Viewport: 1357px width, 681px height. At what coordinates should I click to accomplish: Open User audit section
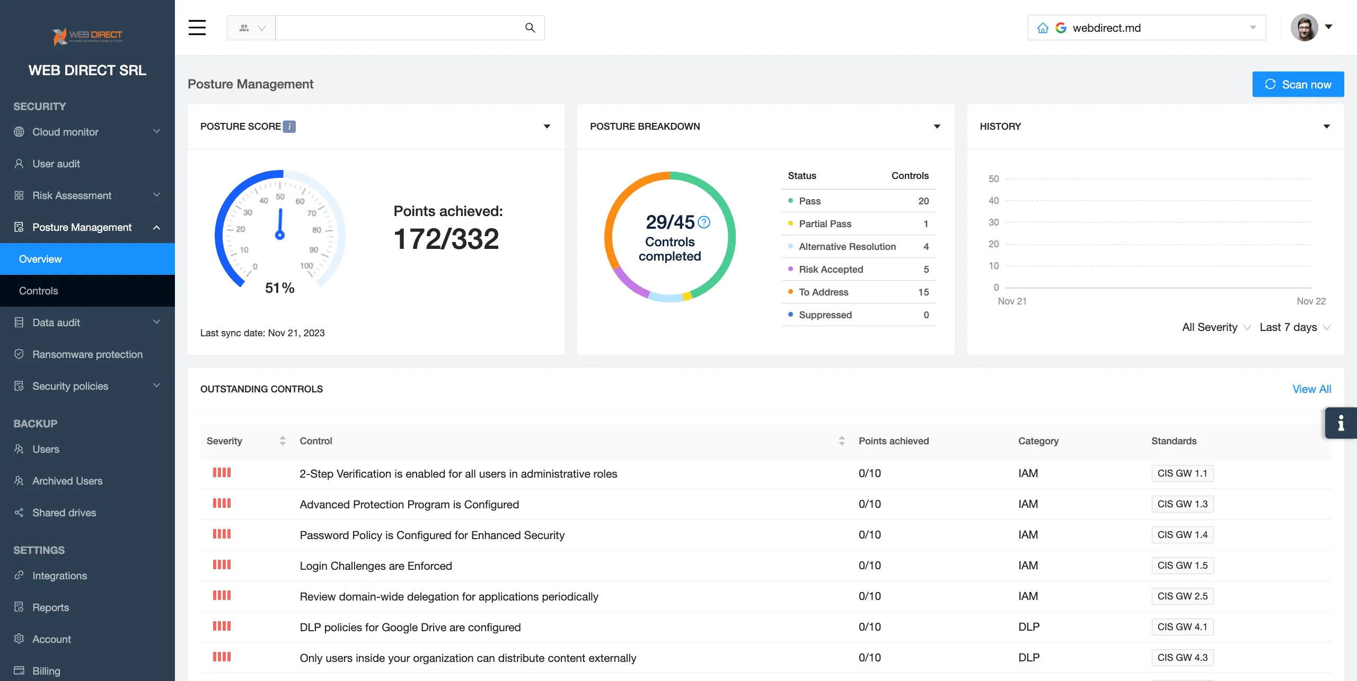click(x=56, y=163)
